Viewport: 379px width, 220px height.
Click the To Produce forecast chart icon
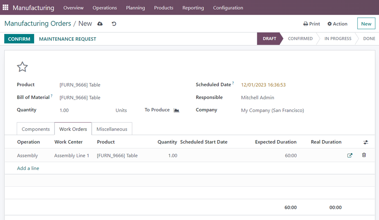176,110
